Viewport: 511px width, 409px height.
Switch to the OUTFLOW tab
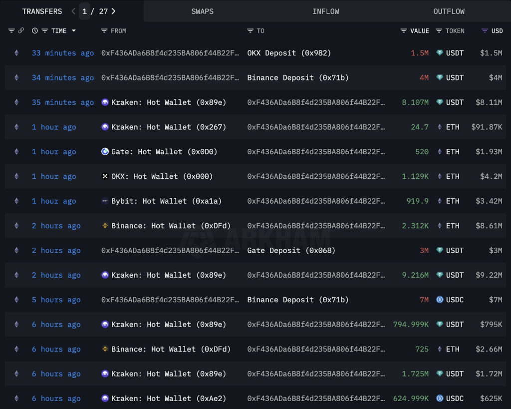[x=449, y=11]
